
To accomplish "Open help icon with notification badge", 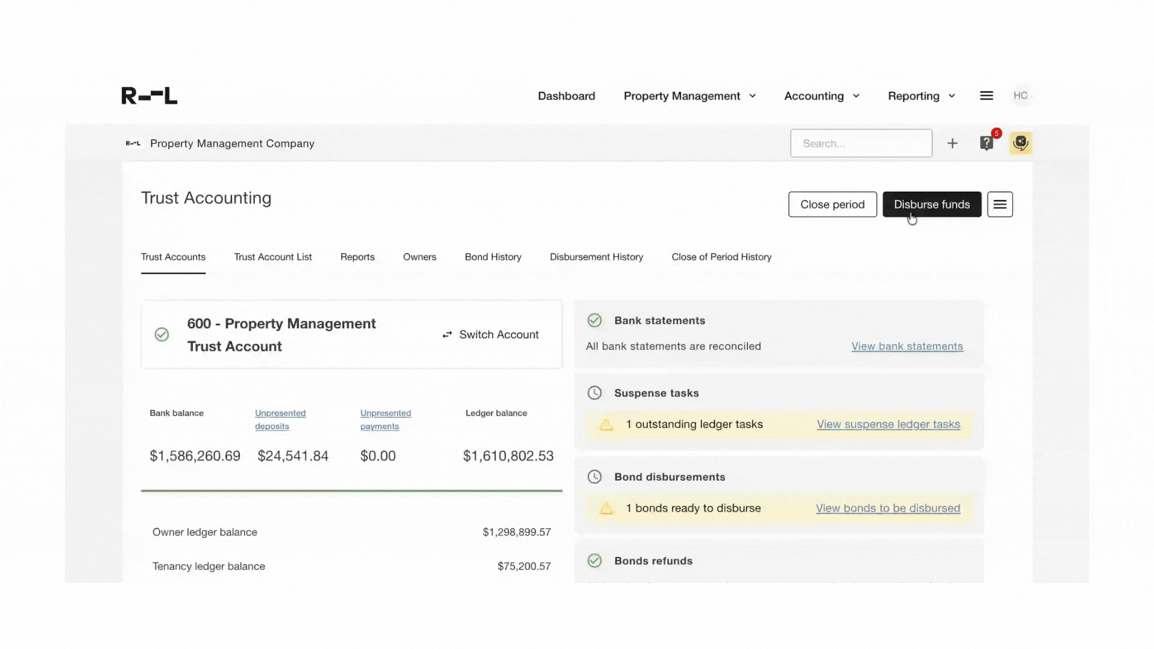I will click(986, 143).
